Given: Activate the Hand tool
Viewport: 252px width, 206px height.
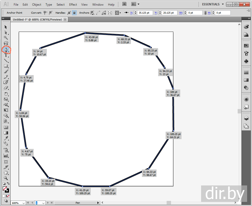Looking at the screenshot, I should (x=6, y=173).
